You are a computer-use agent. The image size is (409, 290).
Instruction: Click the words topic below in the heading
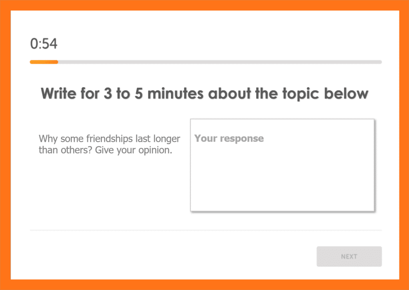click(x=325, y=93)
